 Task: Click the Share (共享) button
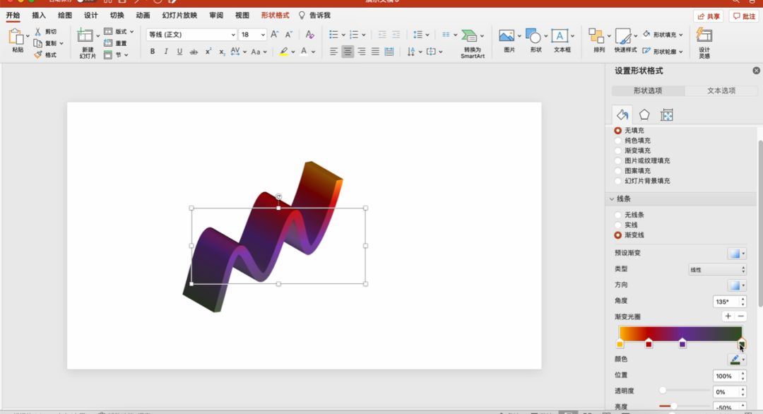709,16
